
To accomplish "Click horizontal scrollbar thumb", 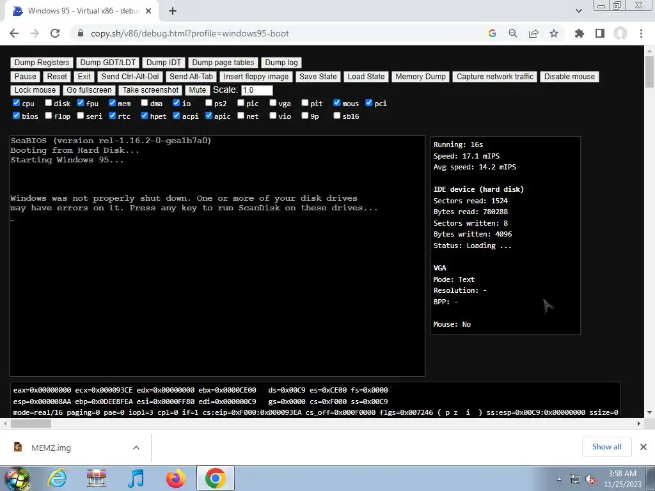I will click(x=31, y=423).
